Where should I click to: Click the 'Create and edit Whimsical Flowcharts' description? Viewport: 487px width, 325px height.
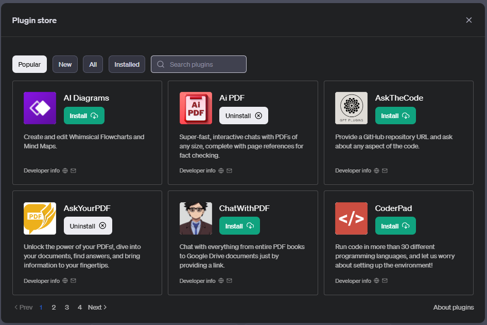point(84,142)
